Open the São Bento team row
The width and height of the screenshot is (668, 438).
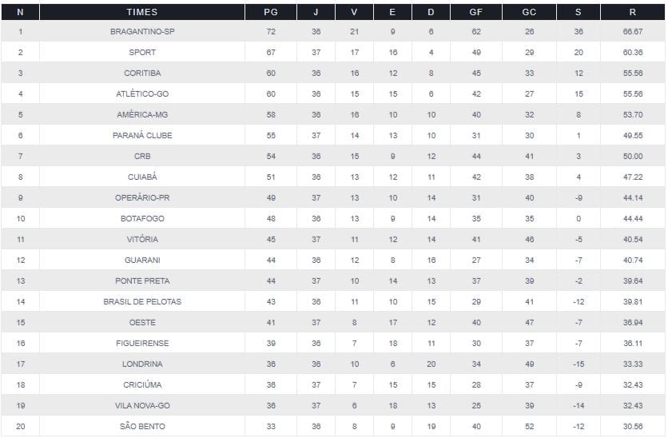click(x=142, y=427)
